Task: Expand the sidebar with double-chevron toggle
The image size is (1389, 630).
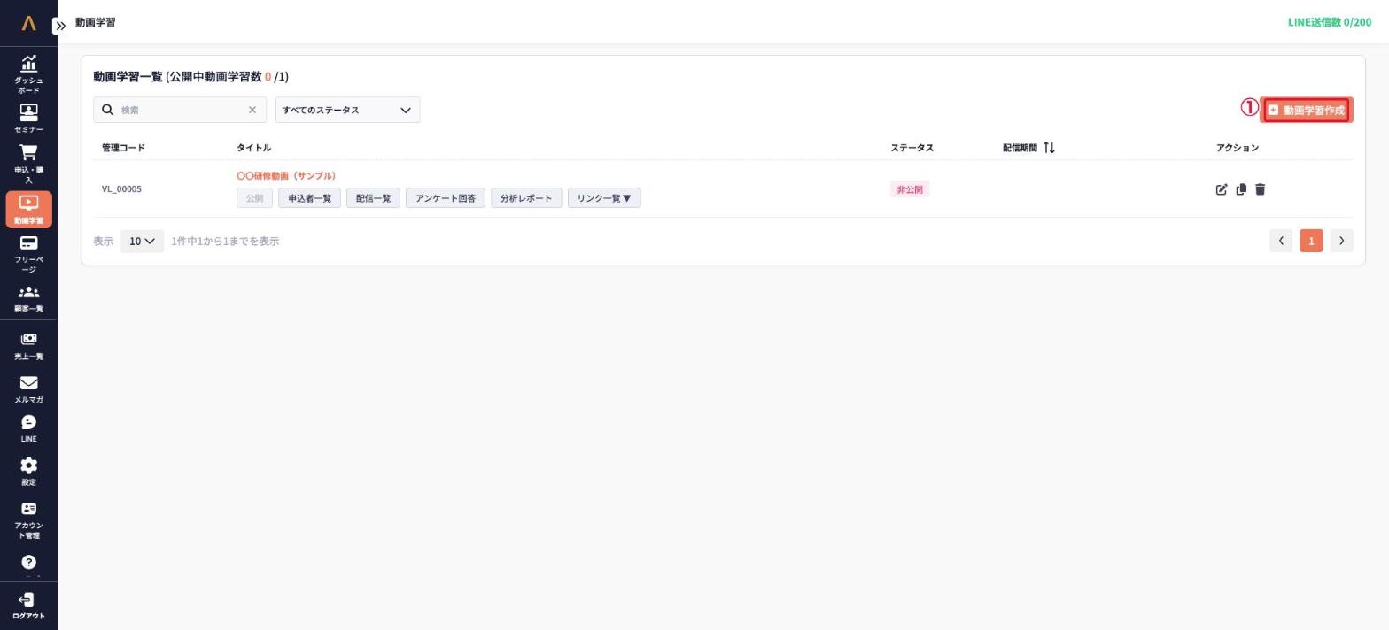Action: (60, 26)
